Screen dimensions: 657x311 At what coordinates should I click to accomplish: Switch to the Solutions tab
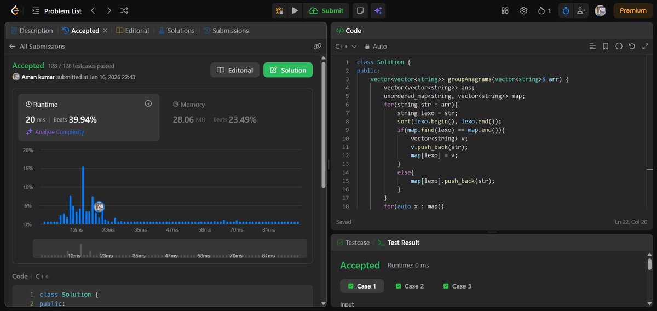(176, 31)
